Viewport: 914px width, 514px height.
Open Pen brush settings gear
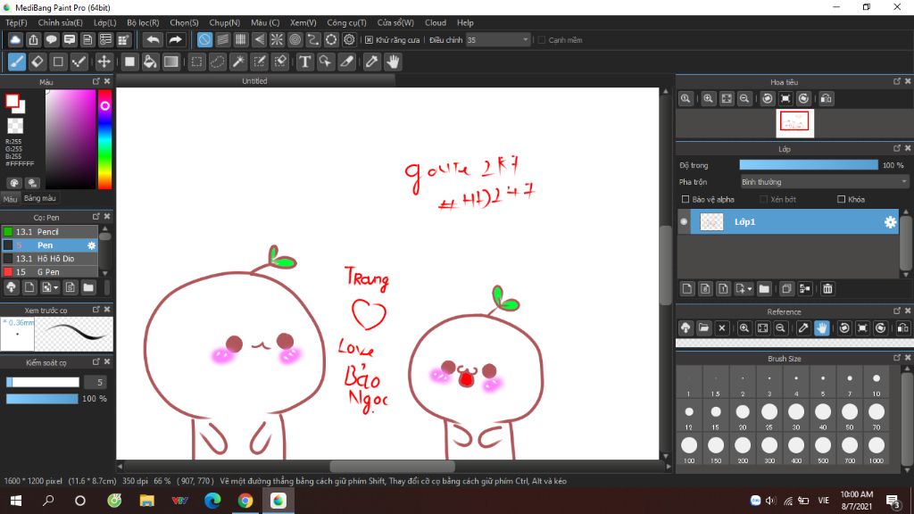click(92, 245)
